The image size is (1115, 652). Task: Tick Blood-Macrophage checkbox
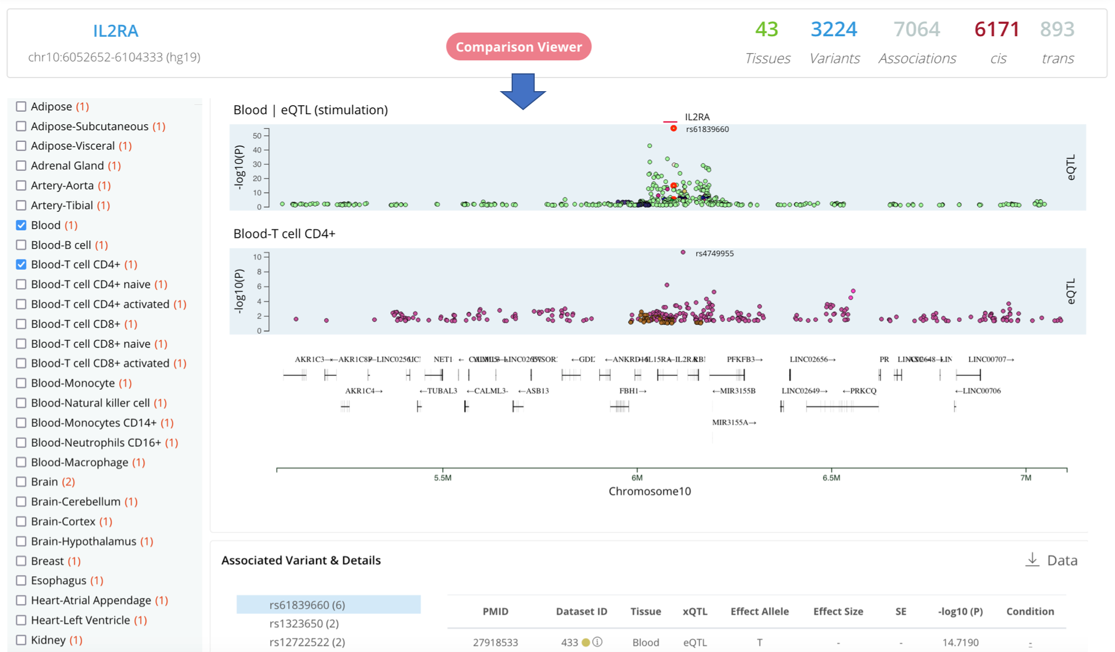pyautogui.click(x=21, y=462)
